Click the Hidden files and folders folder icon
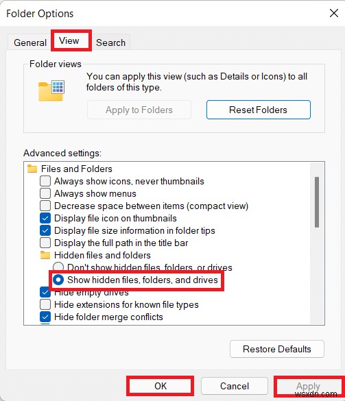 point(45,255)
